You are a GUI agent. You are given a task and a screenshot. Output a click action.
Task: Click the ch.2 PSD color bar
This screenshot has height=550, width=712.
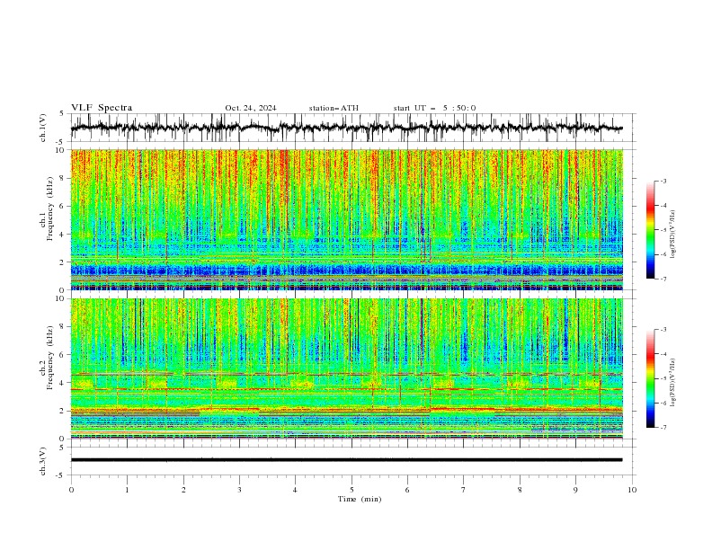pyautogui.click(x=650, y=378)
